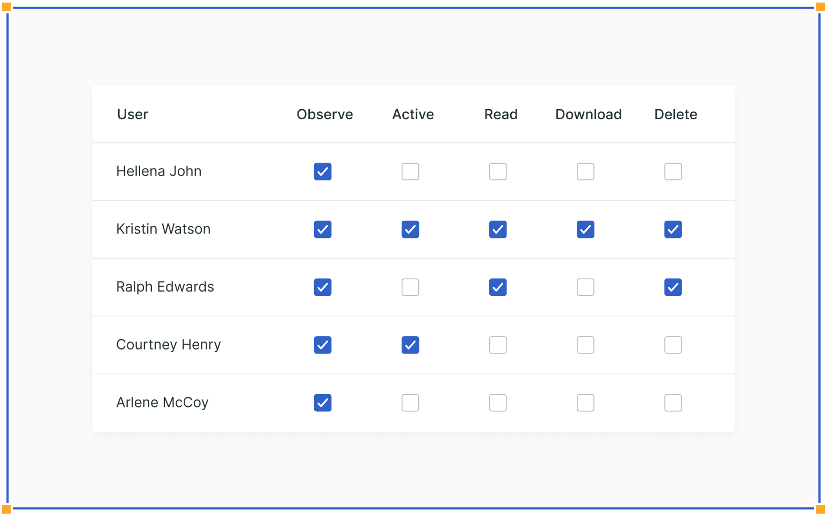Enable Active for Arlene McCoy
This screenshot has height=516, width=827.
[410, 403]
